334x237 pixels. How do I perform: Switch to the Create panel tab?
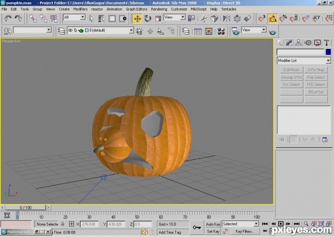[x=279, y=43]
